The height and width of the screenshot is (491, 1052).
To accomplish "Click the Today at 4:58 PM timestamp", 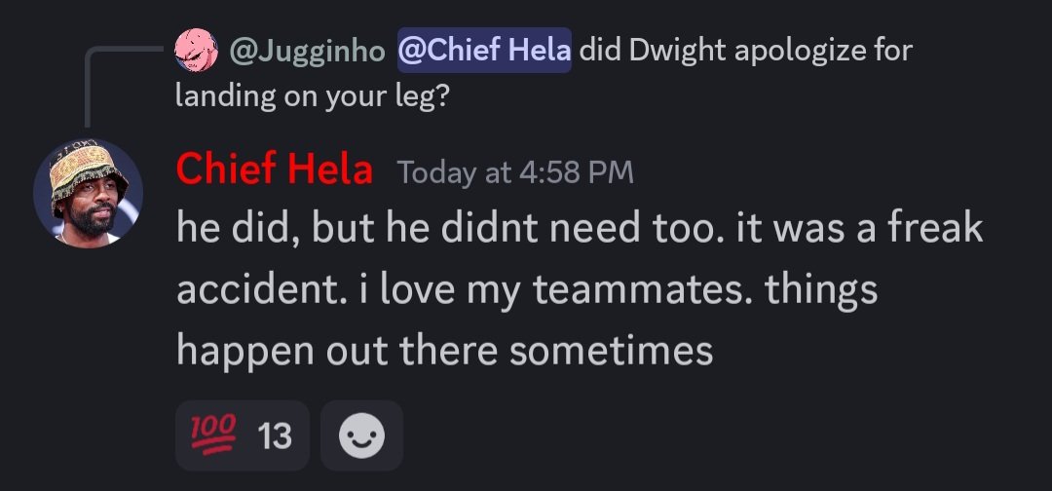I will point(515,173).
